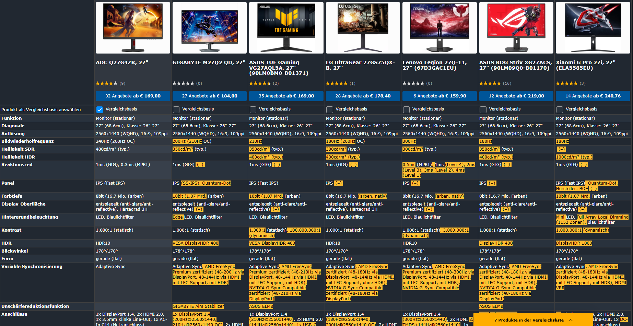
Task: Open 32 Angebote ab € 169,00 for AOC
Action: point(133,96)
